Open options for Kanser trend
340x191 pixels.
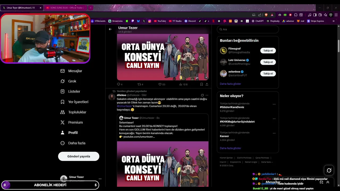pyautogui.click(x=274, y=133)
